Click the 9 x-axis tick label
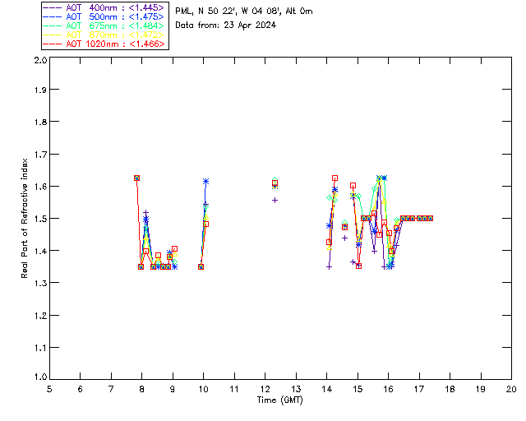The width and height of the screenshot is (526, 421). (x=173, y=389)
